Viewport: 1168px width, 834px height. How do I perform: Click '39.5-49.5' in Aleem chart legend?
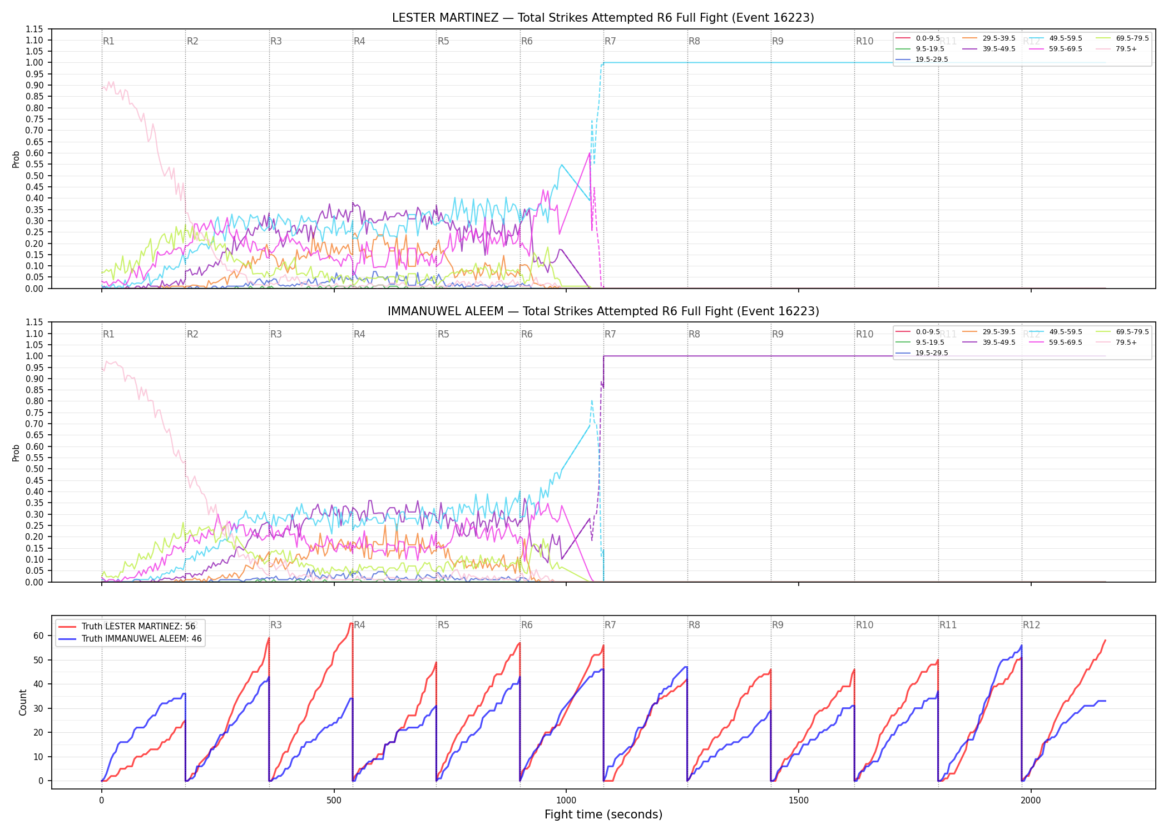[x=999, y=342]
